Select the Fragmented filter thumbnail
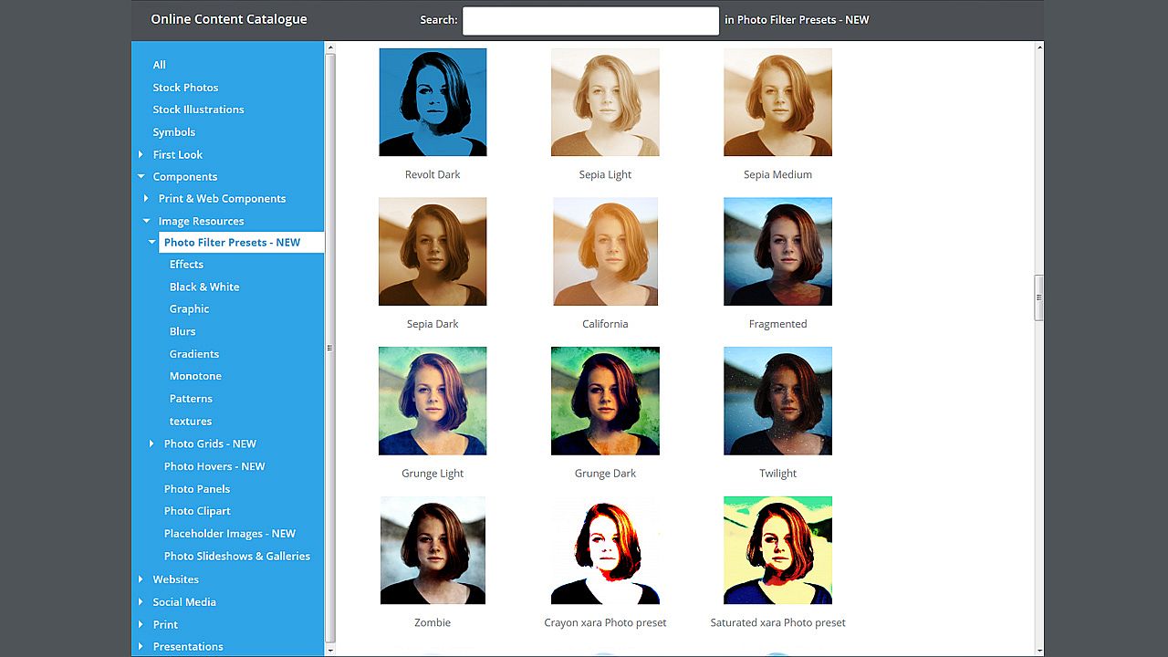The height and width of the screenshot is (657, 1168). point(777,252)
